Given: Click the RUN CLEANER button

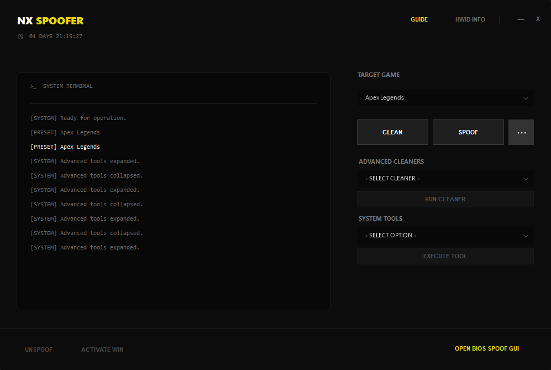Looking at the screenshot, I should (445, 199).
